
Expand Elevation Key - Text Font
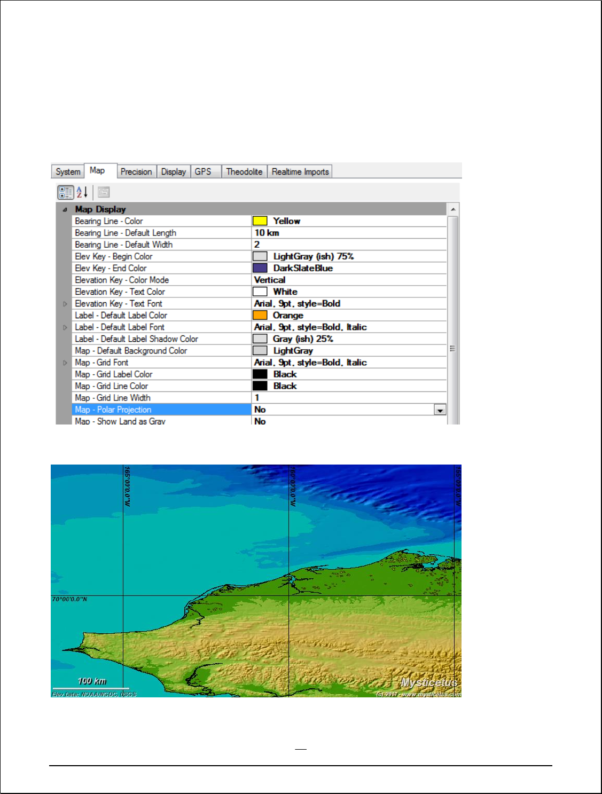(65, 304)
